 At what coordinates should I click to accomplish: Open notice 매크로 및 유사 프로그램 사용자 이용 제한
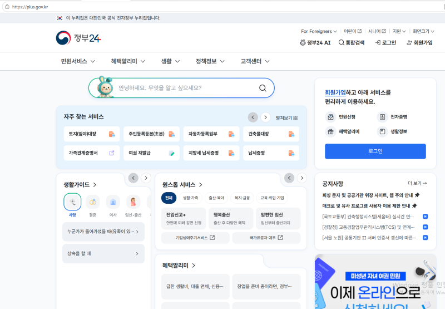coord(369,205)
